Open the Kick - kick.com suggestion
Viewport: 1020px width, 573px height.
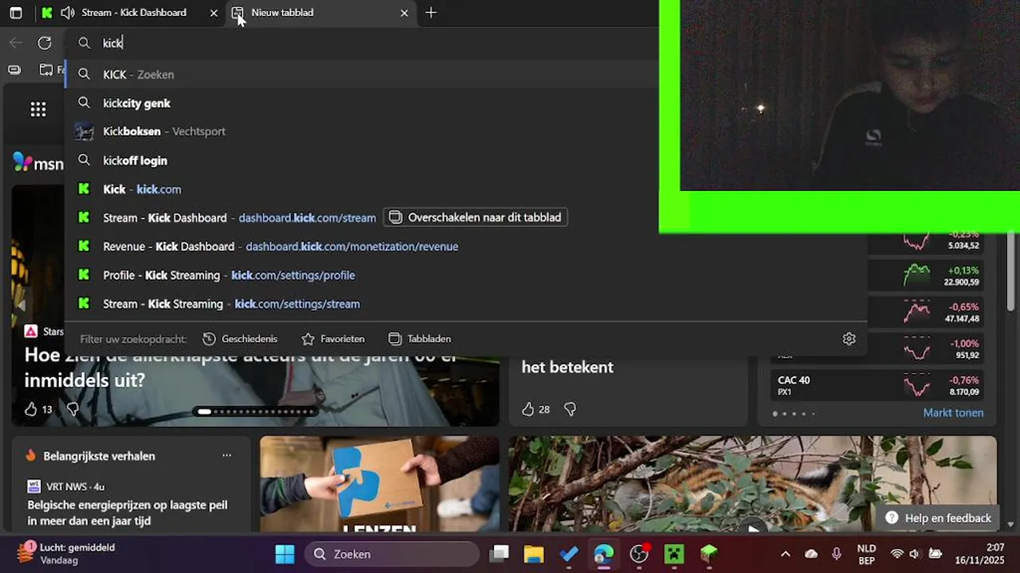[x=466, y=189]
